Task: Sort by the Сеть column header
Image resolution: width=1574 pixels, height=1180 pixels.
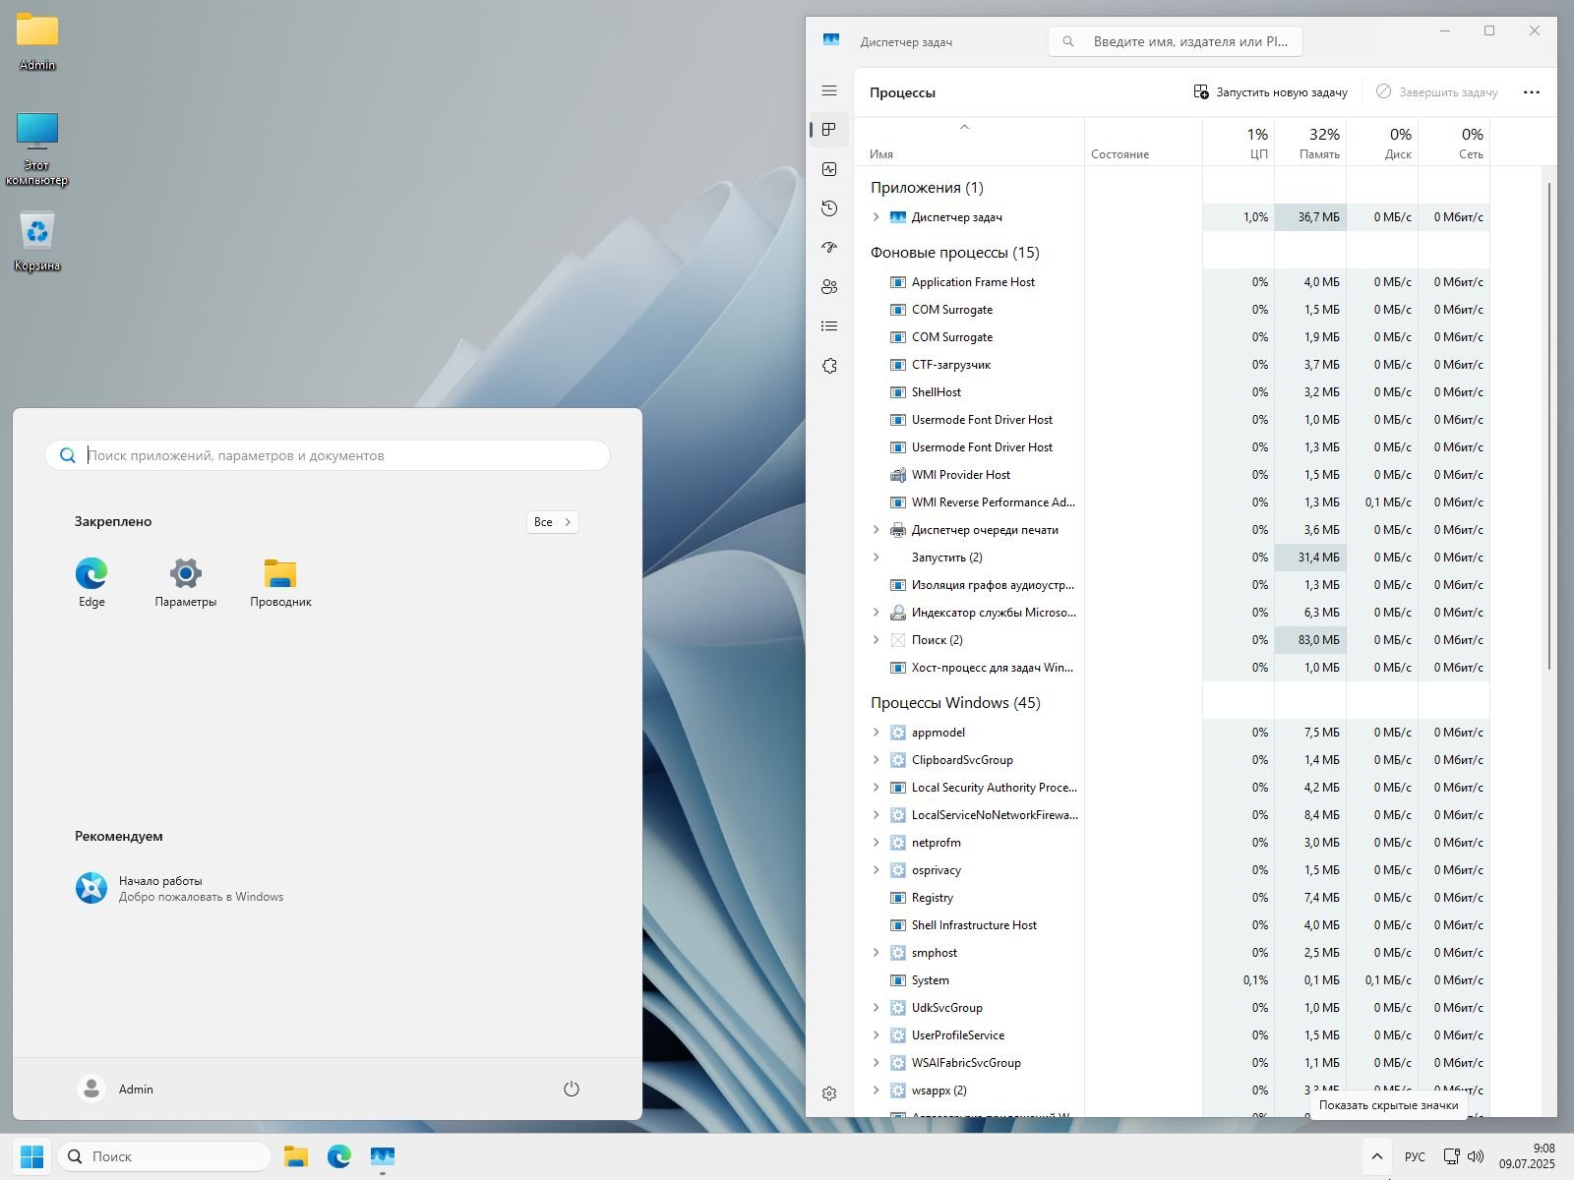Action: click(1454, 143)
